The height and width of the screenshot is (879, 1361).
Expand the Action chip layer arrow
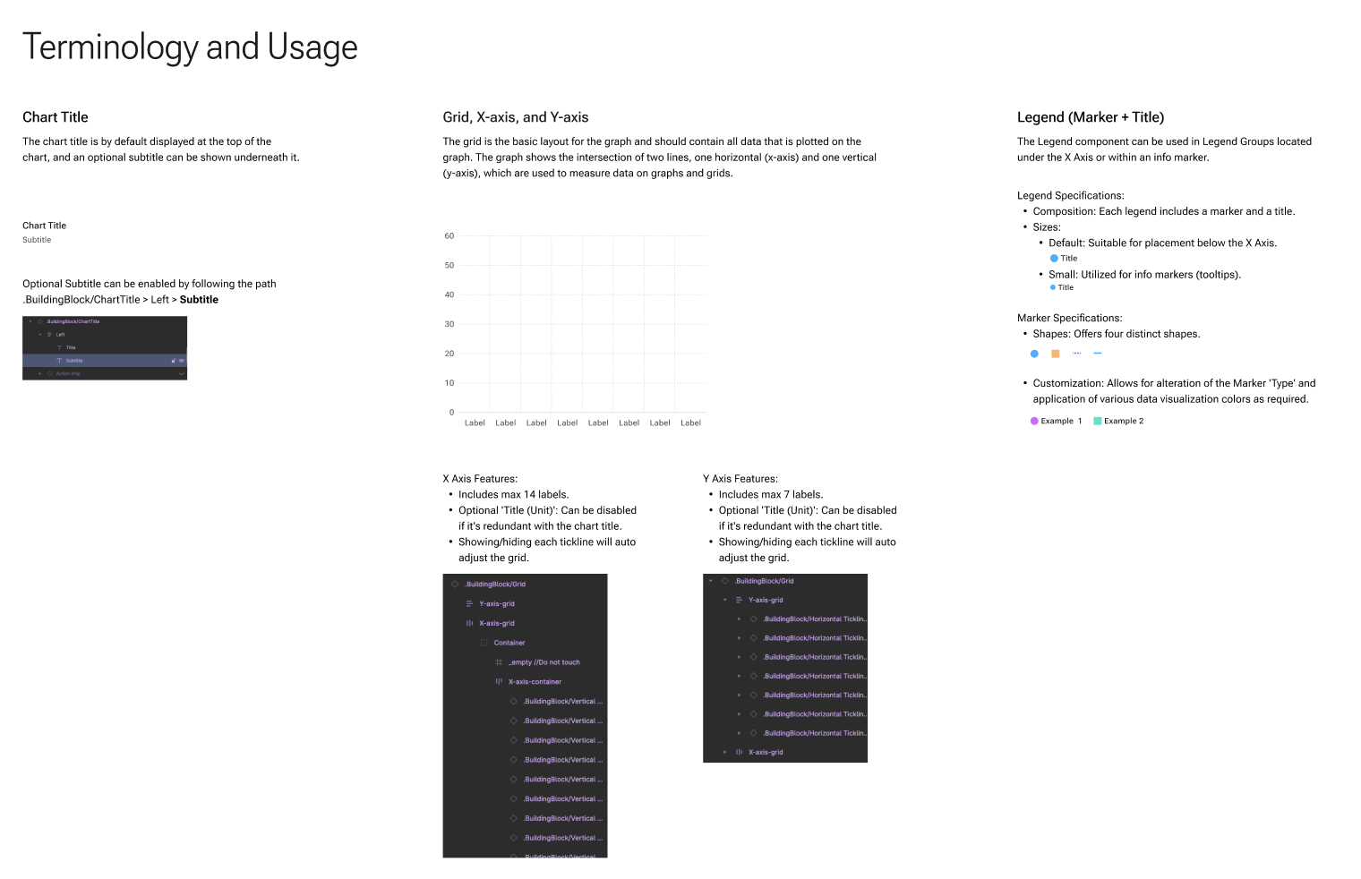tap(39, 373)
